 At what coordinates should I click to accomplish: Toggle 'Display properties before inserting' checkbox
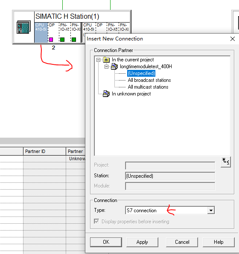[x=96, y=221]
